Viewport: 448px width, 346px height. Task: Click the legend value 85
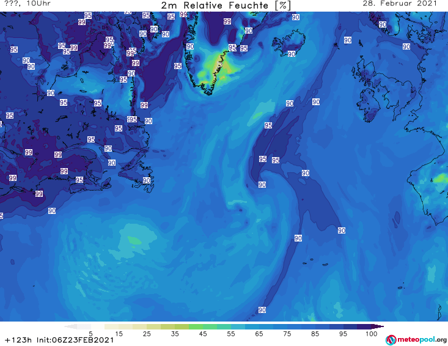315,334
